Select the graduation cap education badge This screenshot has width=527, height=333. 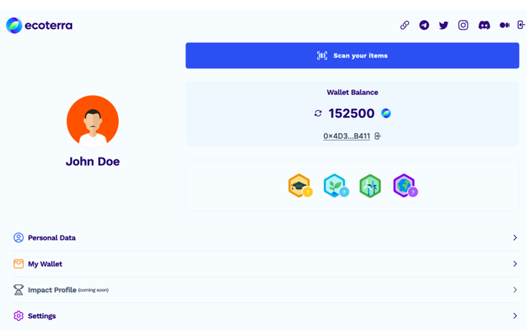point(300,185)
